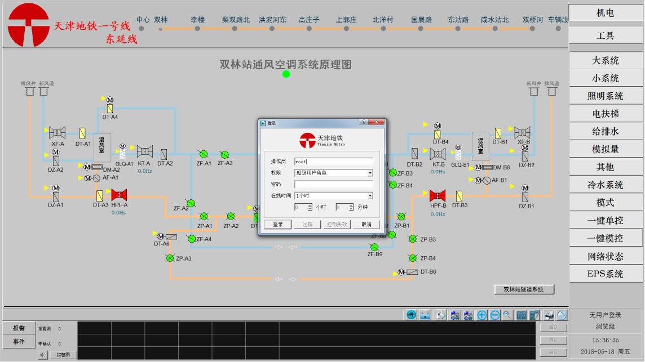The image size is (645, 362).
Task: Open the 照明系统 page
Action: tap(606, 96)
